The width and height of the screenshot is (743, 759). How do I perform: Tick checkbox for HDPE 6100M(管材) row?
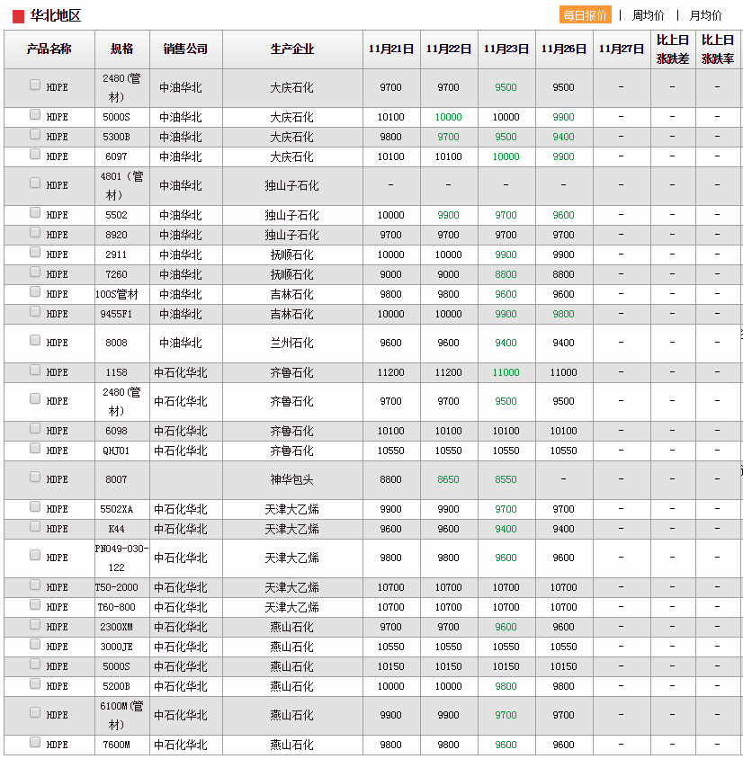click(x=35, y=712)
